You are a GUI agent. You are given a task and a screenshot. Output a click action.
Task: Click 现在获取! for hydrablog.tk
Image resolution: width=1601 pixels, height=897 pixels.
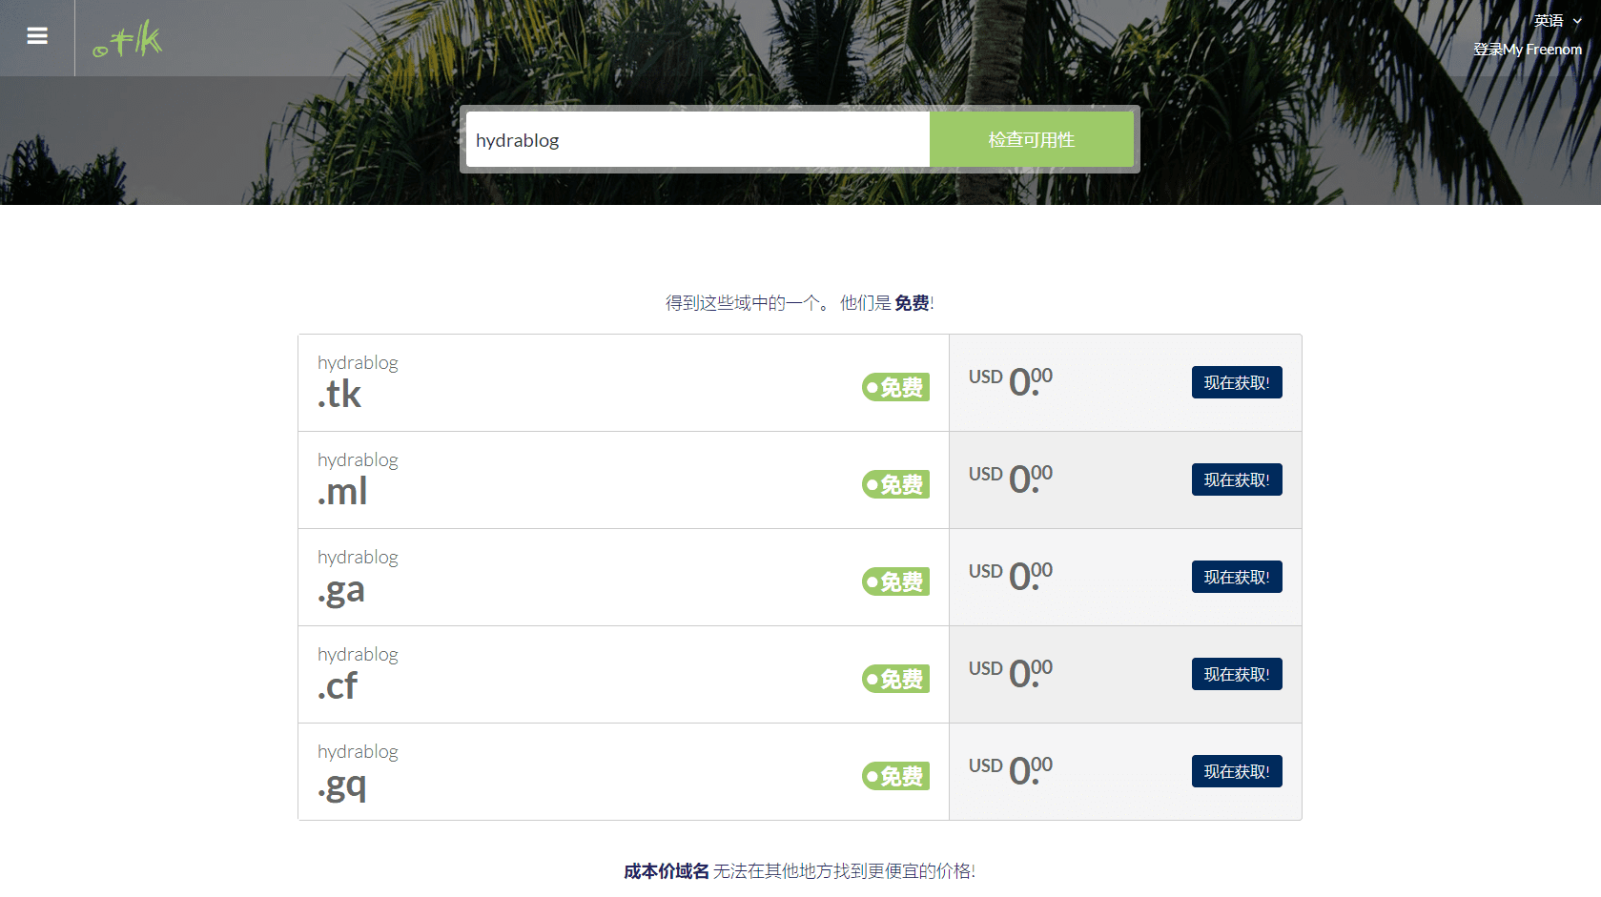(1236, 383)
